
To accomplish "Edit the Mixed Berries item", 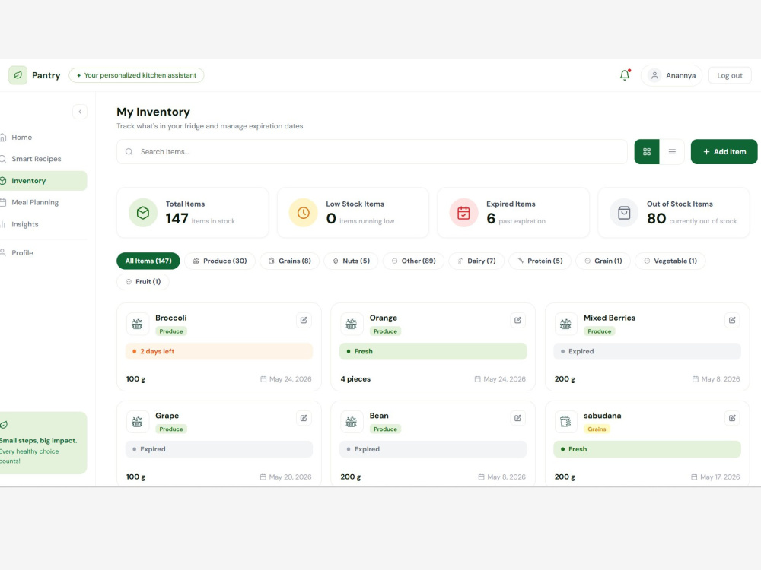I will [732, 320].
